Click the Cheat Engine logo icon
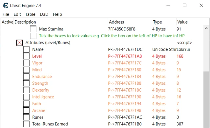The height and width of the screenshot is (128, 210). click(x=6, y=6)
